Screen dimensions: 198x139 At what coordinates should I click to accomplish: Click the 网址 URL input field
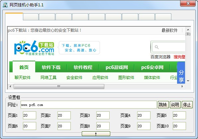89,105
